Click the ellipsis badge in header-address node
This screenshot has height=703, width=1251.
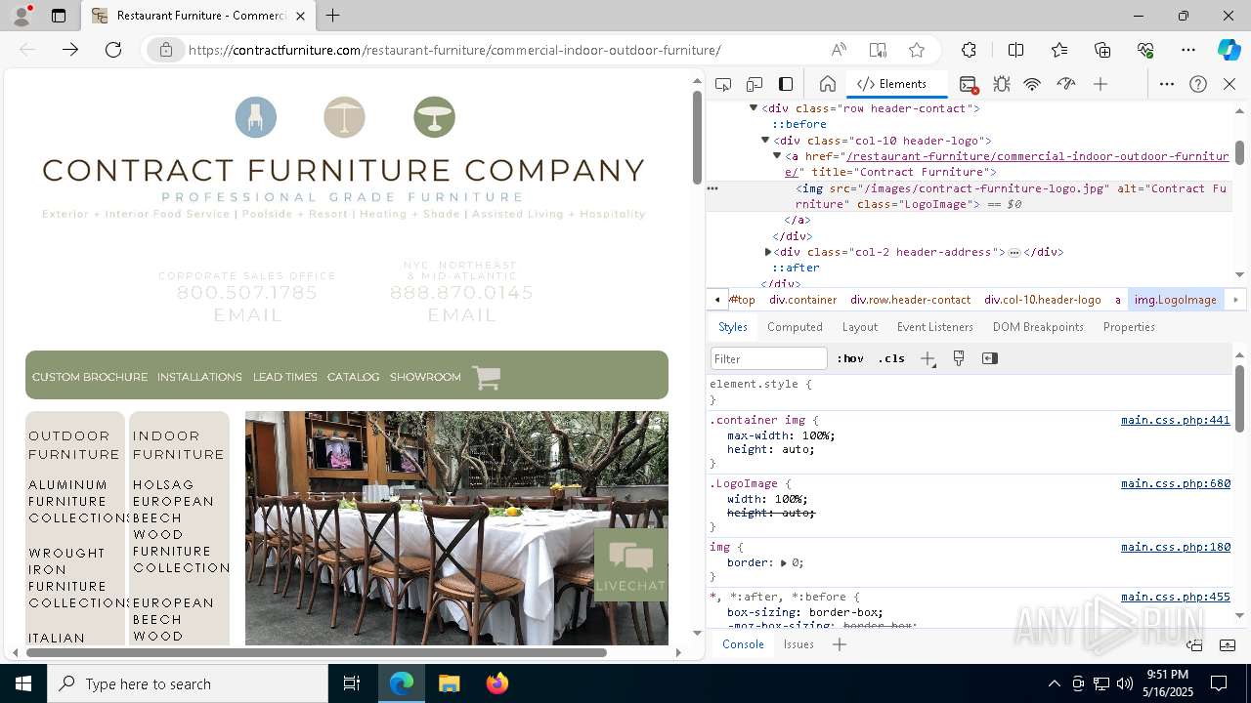[x=1014, y=252]
